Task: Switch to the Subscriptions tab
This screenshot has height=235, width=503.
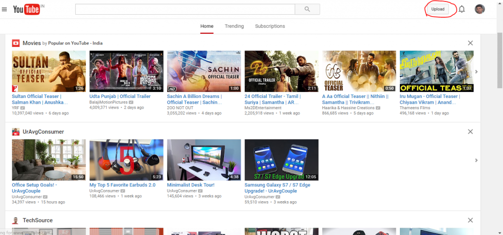Action: (x=270, y=26)
